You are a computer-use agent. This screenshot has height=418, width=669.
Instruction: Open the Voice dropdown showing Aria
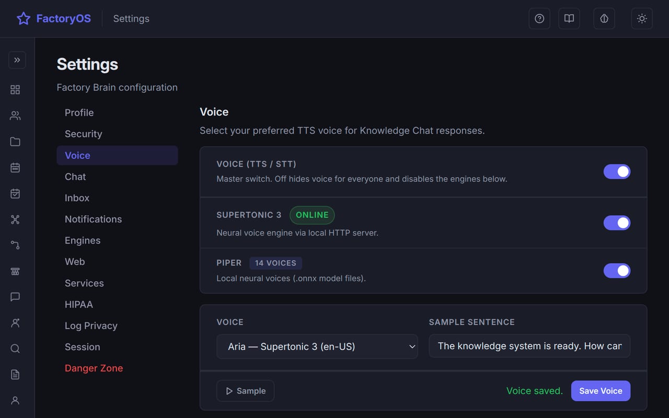[x=317, y=346]
